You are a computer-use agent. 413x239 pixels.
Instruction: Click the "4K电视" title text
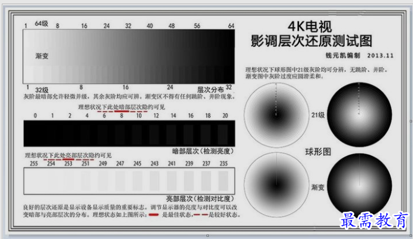click(310, 27)
